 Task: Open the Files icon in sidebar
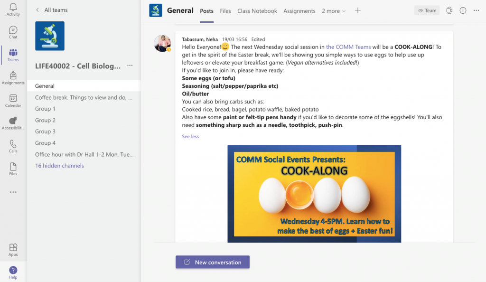point(13,169)
